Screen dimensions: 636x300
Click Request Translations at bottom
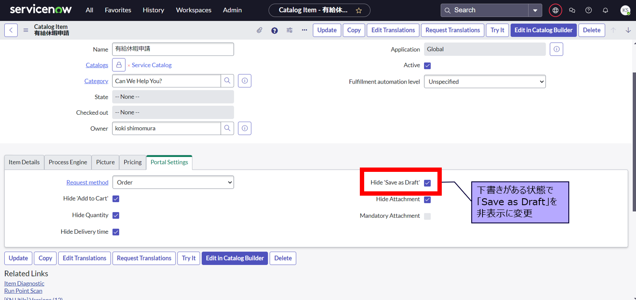pos(144,258)
